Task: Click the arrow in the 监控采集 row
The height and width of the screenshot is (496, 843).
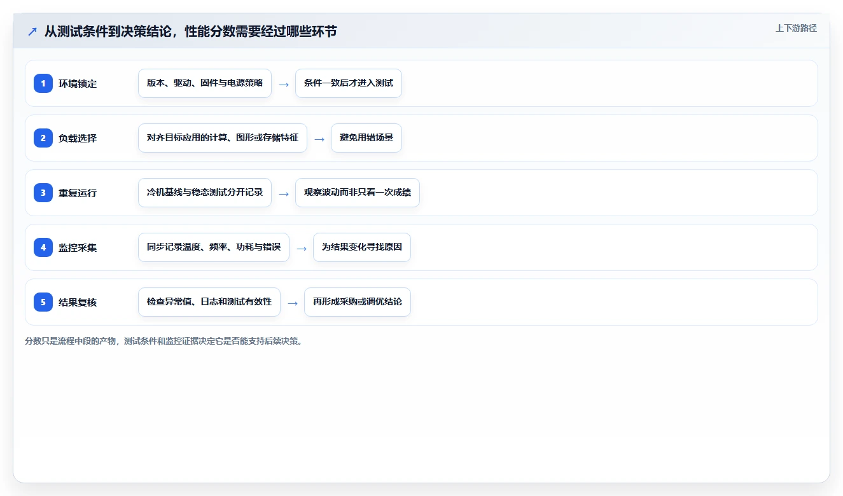Action: pos(302,249)
